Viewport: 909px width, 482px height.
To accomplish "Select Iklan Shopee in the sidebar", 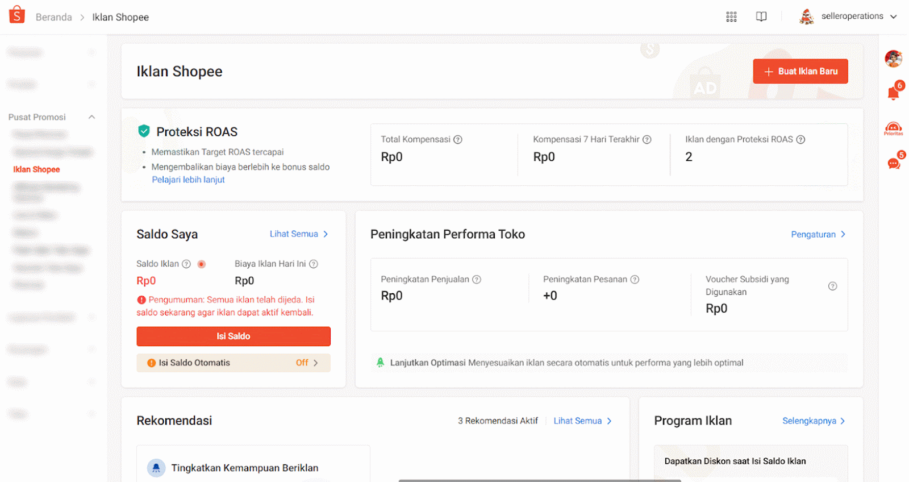I will tap(36, 169).
